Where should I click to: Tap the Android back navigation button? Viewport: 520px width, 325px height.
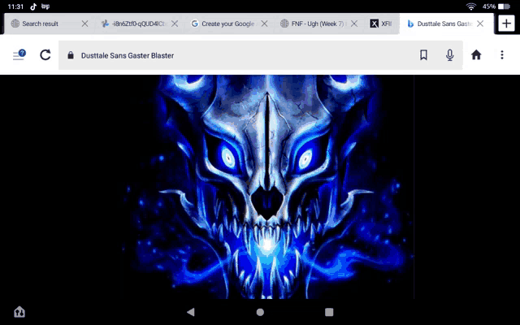(x=191, y=312)
